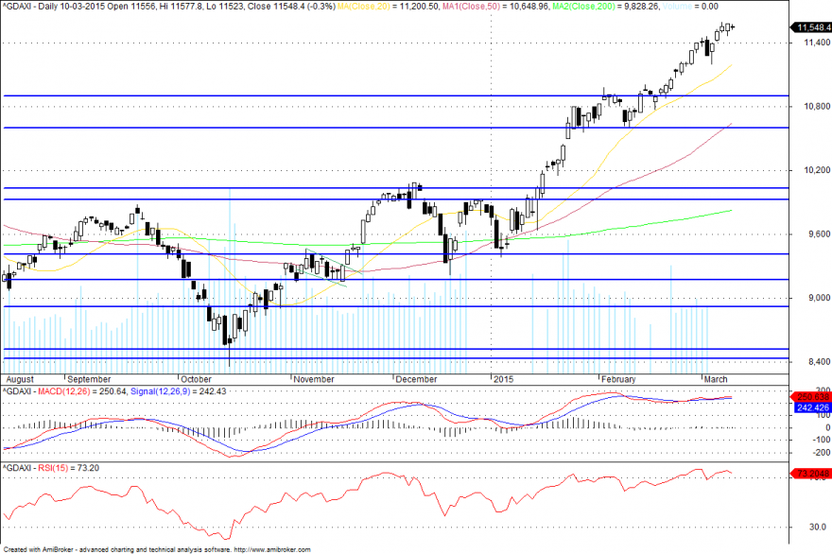Click the blue Signal value tag 242.426
The image size is (832, 554).
tap(812, 407)
